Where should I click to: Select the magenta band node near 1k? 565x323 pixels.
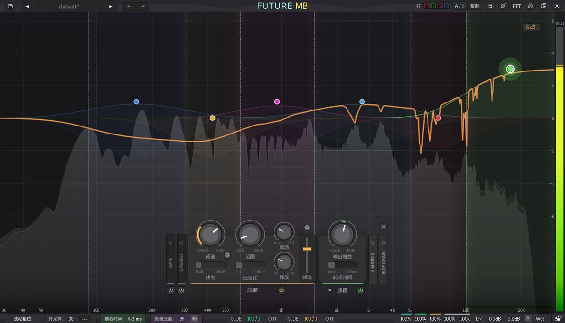[x=277, y=102]
